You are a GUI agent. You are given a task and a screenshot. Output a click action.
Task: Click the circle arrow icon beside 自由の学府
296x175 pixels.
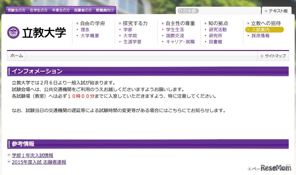[x=77, y=23]
